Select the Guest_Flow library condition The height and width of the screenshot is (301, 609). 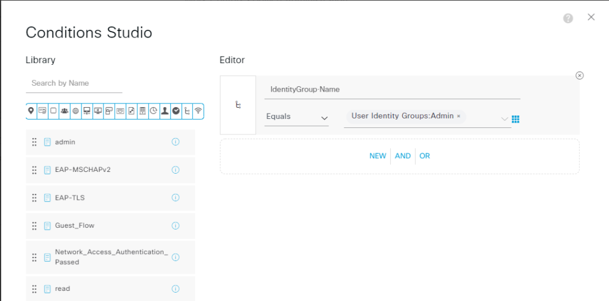[x=74, y=225]
